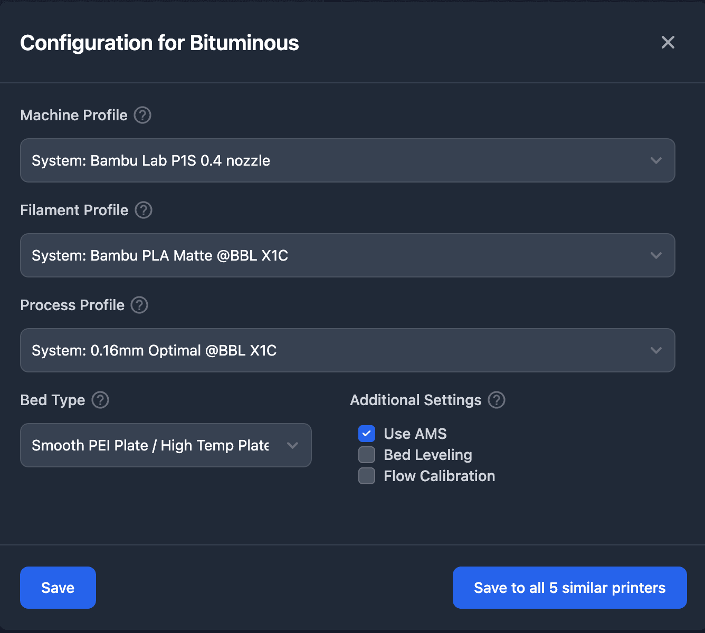Screen dimensions: 705x633
Task: Enable Flow Calibration checkbox
Action: tap(367, 476)
